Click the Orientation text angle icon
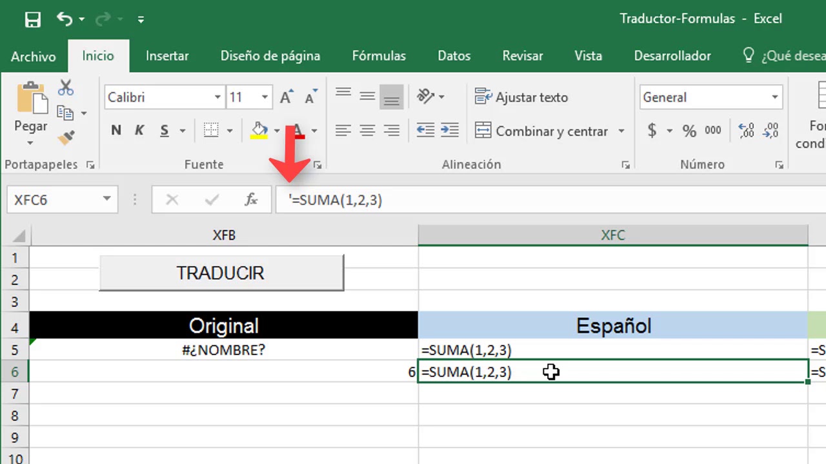Viewport: 826px width, 464px height. pyautogui.click(x=427, y=97)
